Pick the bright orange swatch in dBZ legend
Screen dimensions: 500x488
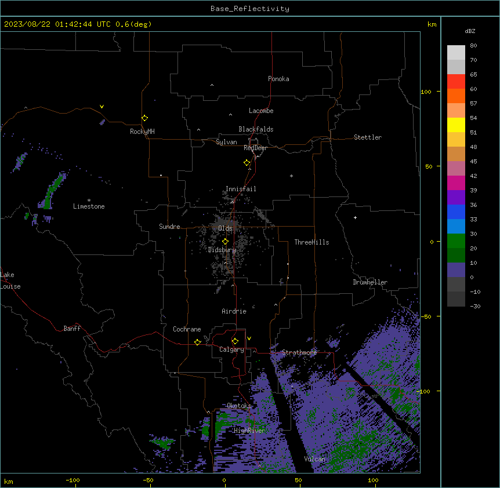click(x=456, y=96)
